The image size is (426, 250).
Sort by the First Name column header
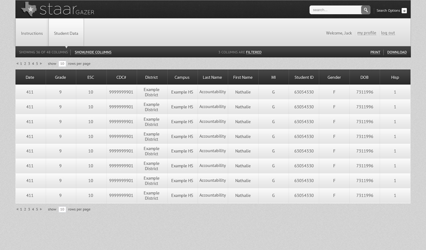(243, 77)
